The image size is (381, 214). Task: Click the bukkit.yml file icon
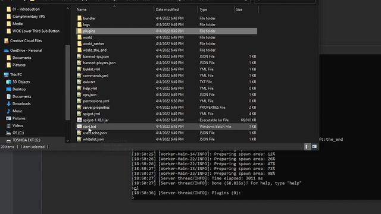(x=79, y=69)
